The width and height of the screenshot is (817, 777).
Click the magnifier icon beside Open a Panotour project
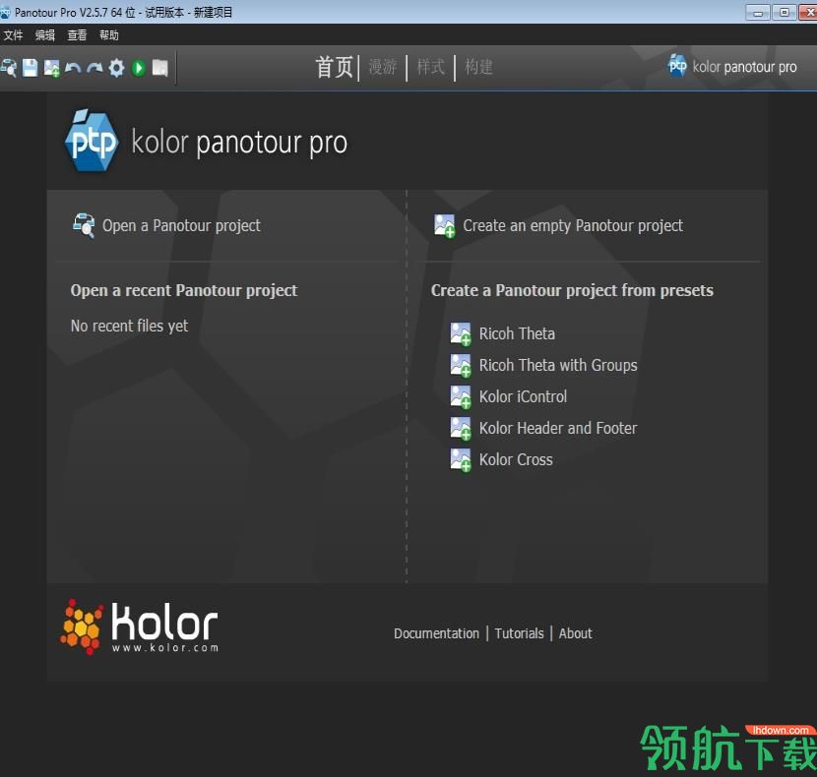coord(84,225)
